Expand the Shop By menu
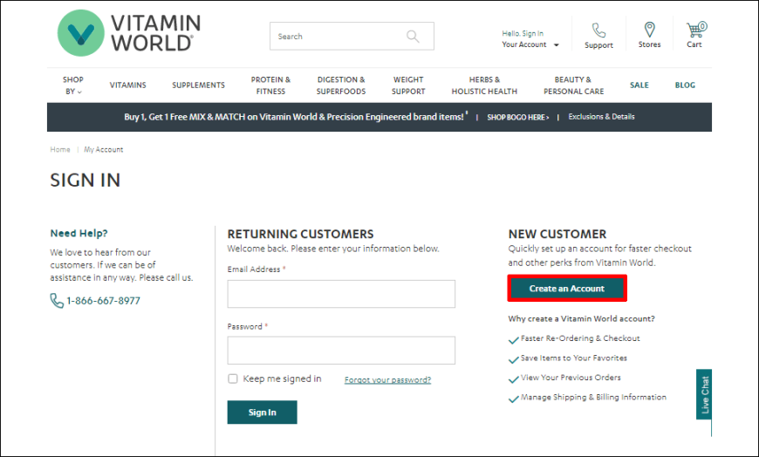 73,85
